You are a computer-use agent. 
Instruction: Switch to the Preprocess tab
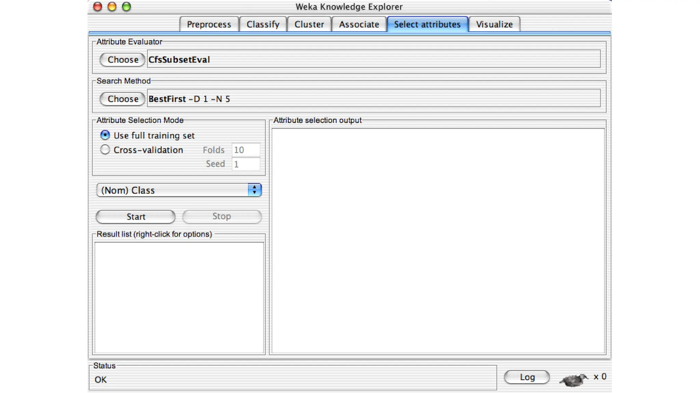209,25
